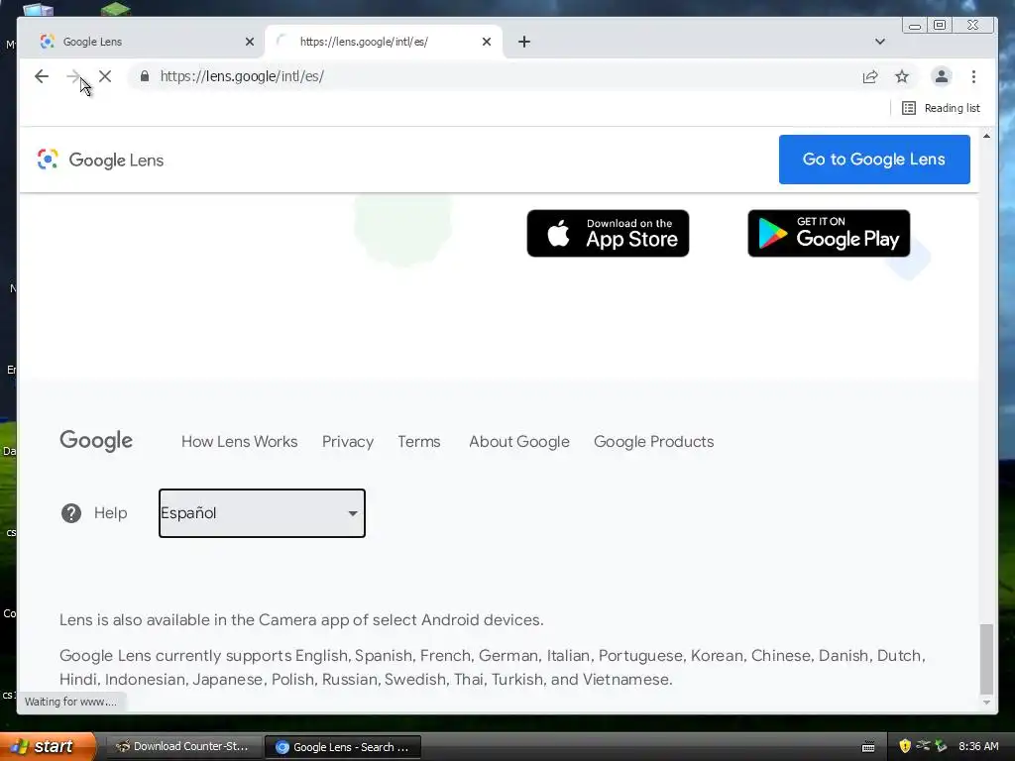Open the Terms footer link
This screenshot has height=761, width=1015.
click(419, 441)
